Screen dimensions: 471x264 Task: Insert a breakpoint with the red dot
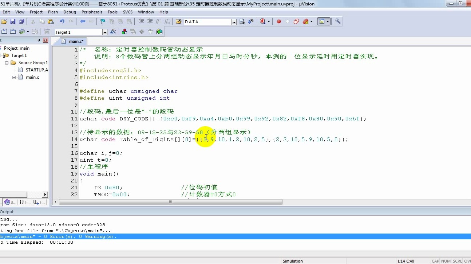point(279,22)
